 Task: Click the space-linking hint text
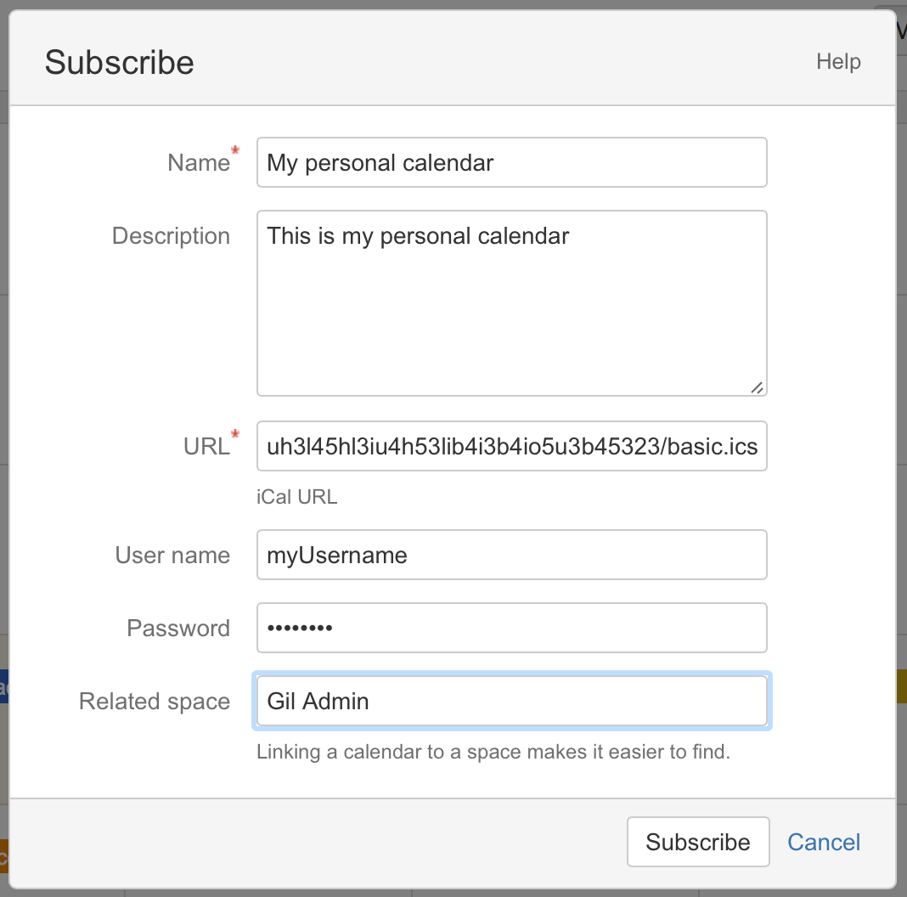(493, 752)
